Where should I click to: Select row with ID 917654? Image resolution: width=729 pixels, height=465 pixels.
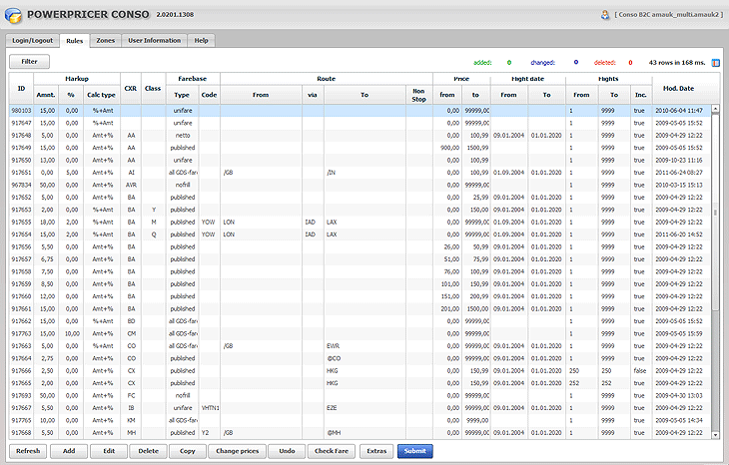pos(361,234)
